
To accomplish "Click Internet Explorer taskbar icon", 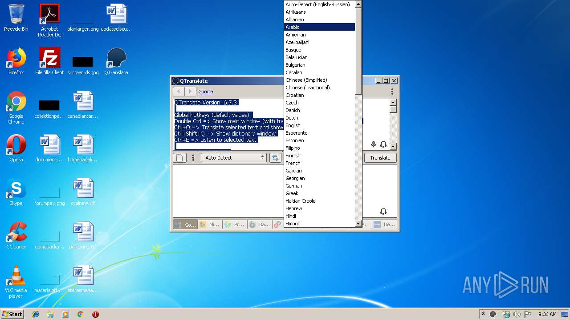I will click(x=36, y=314).
